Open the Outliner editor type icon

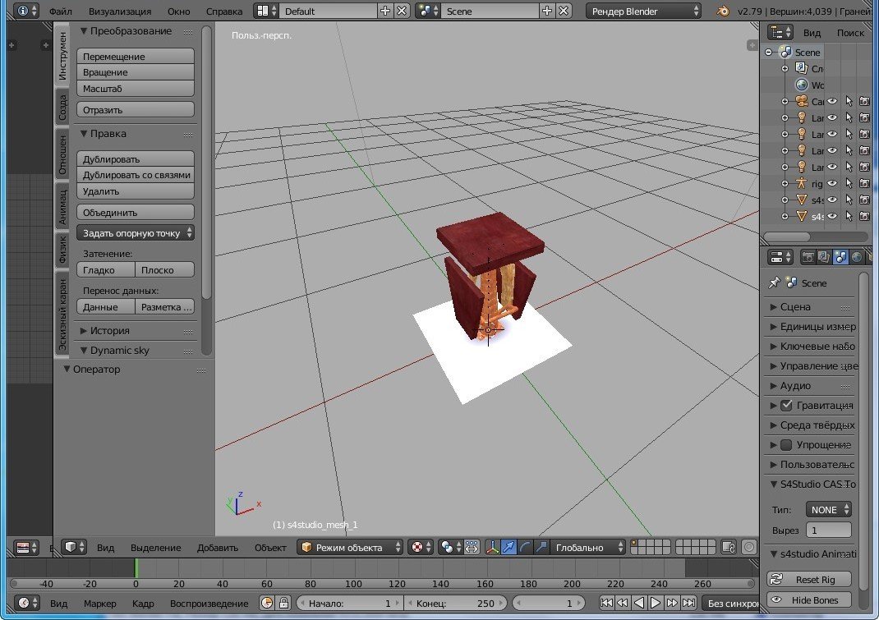click(x=780, y=33)
